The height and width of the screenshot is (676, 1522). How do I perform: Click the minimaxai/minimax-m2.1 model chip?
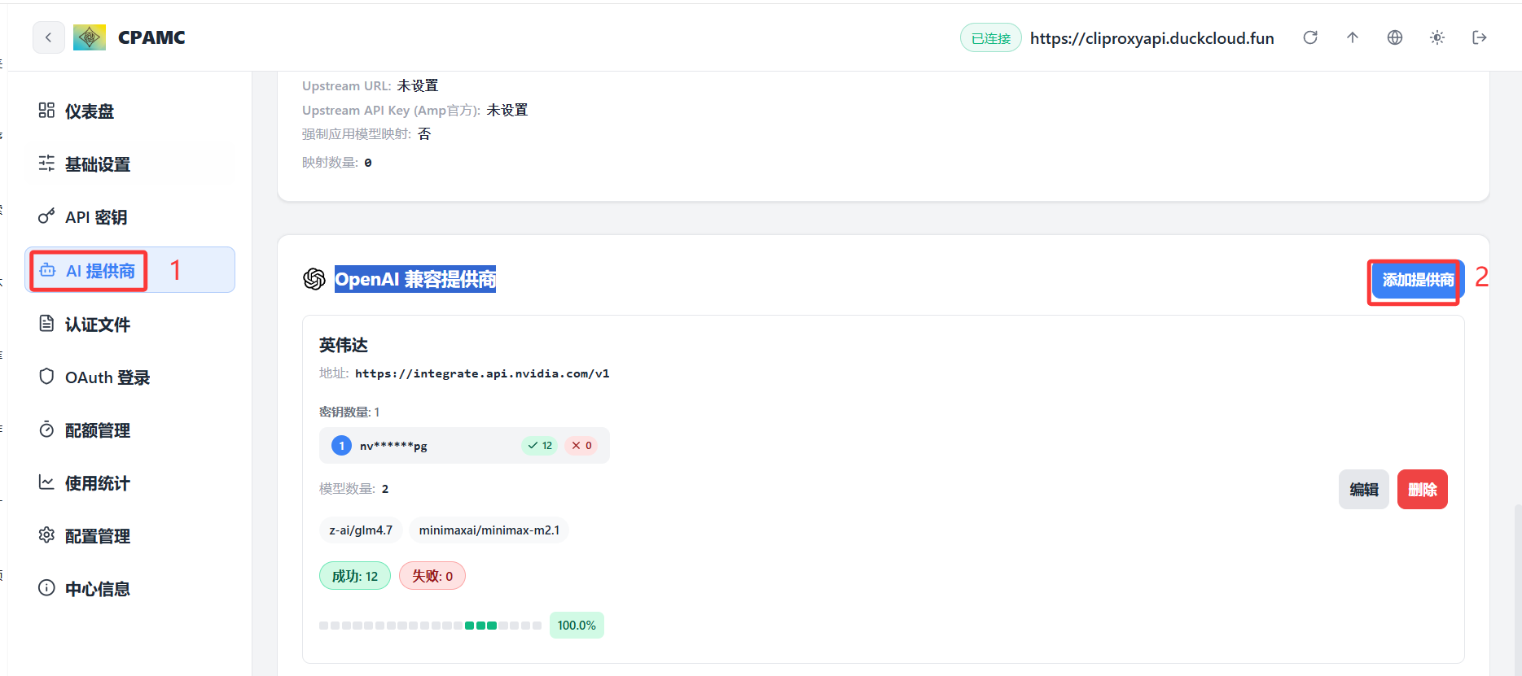[489, 530]
